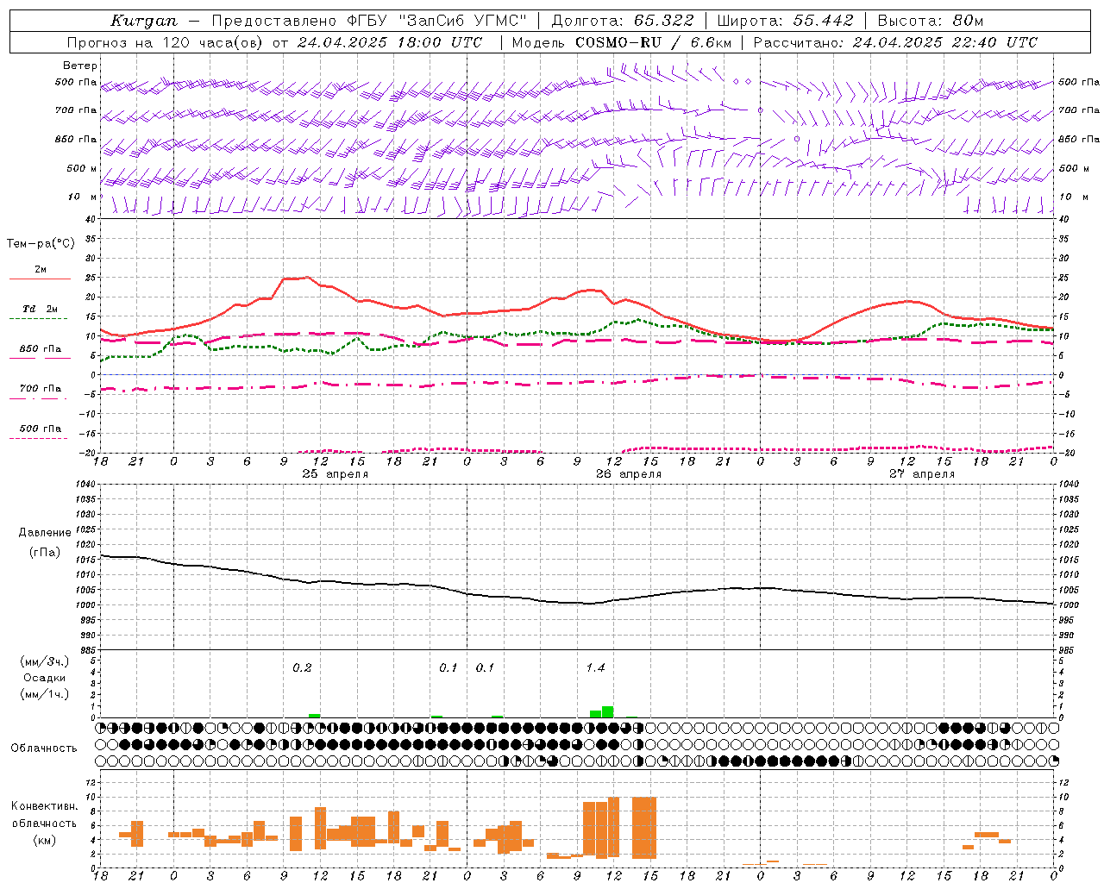Click the "Осадки" precipitation label
The height and width of the screenshot is (883, 1104).
[x=45, y=678]
